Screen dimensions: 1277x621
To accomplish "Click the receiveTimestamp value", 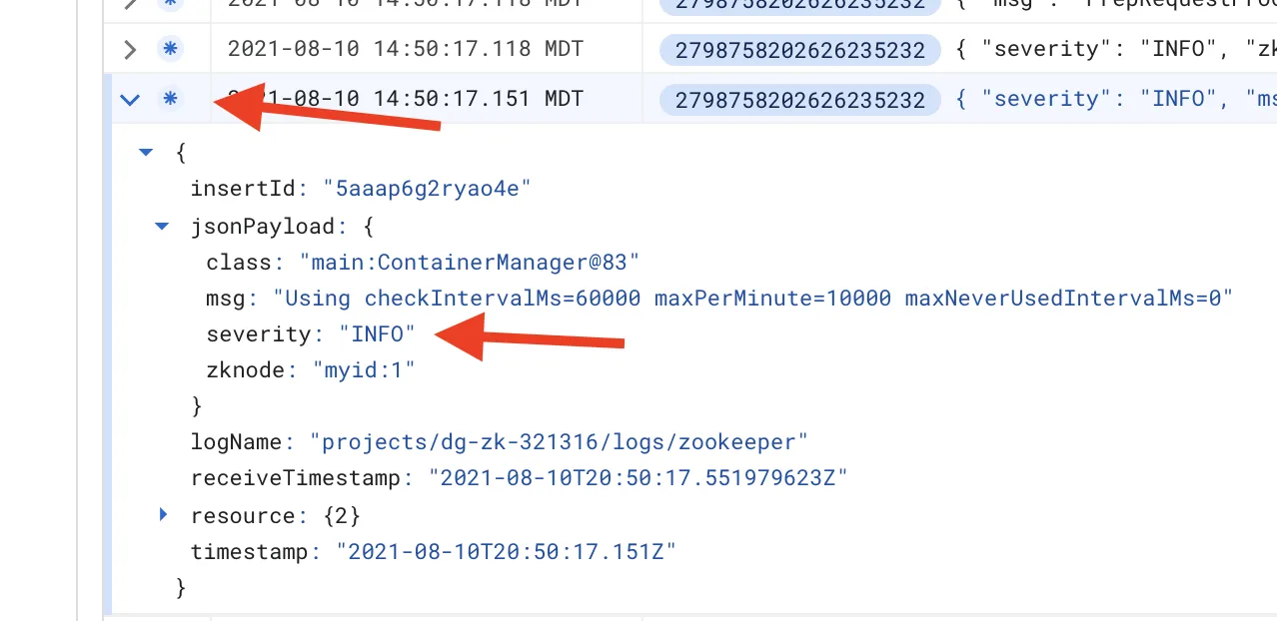I will [x=638, y=478].
